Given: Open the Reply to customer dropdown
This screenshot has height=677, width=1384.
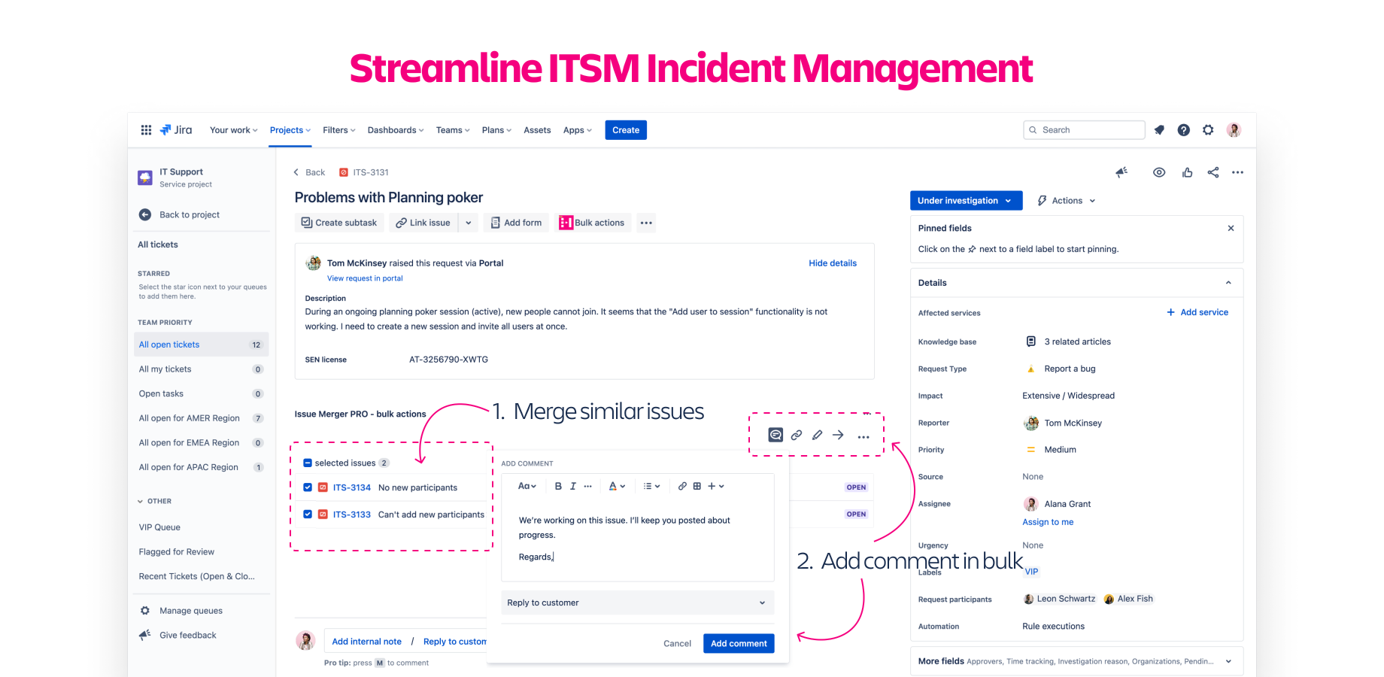Looking at the screenshot, I should (x=638, y=603).
